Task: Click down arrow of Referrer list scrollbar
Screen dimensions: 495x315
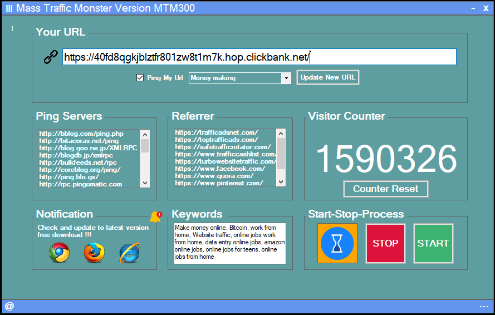Action: tap(281, 182)
